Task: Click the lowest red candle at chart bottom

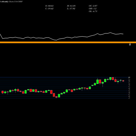Action: [56, 97]
